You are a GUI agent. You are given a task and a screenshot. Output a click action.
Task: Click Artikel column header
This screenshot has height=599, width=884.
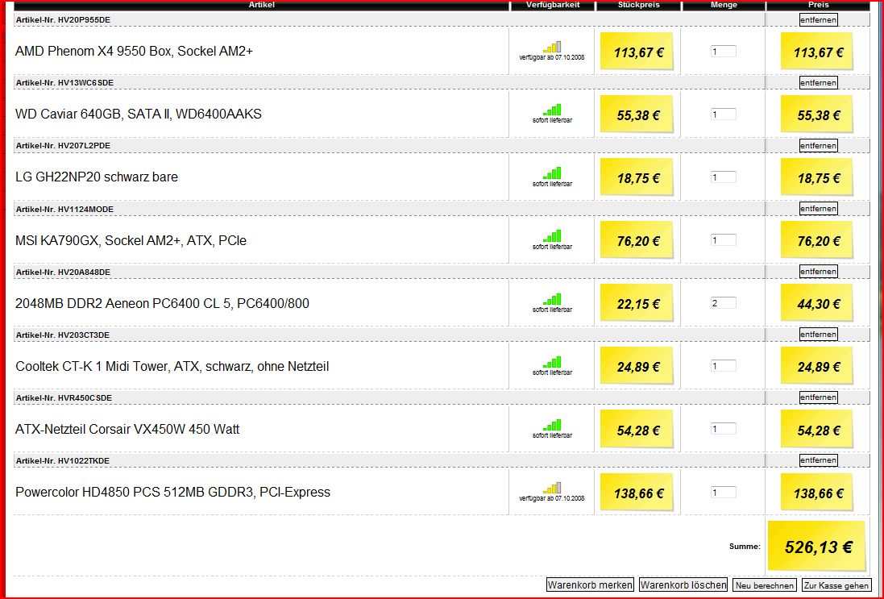tap(262, 5)
